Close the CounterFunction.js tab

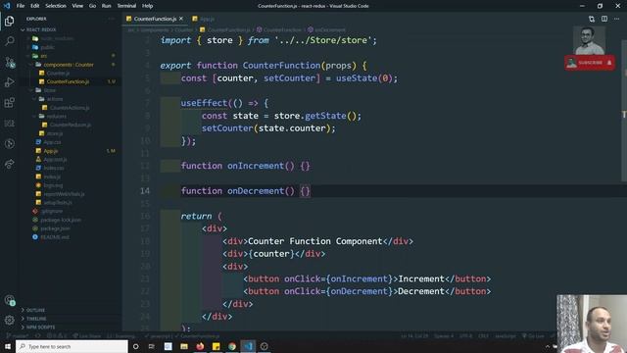pos(181,19)
